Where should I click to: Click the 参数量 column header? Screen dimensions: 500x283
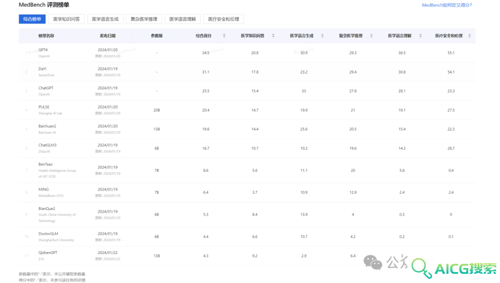(x=156, y=36)
